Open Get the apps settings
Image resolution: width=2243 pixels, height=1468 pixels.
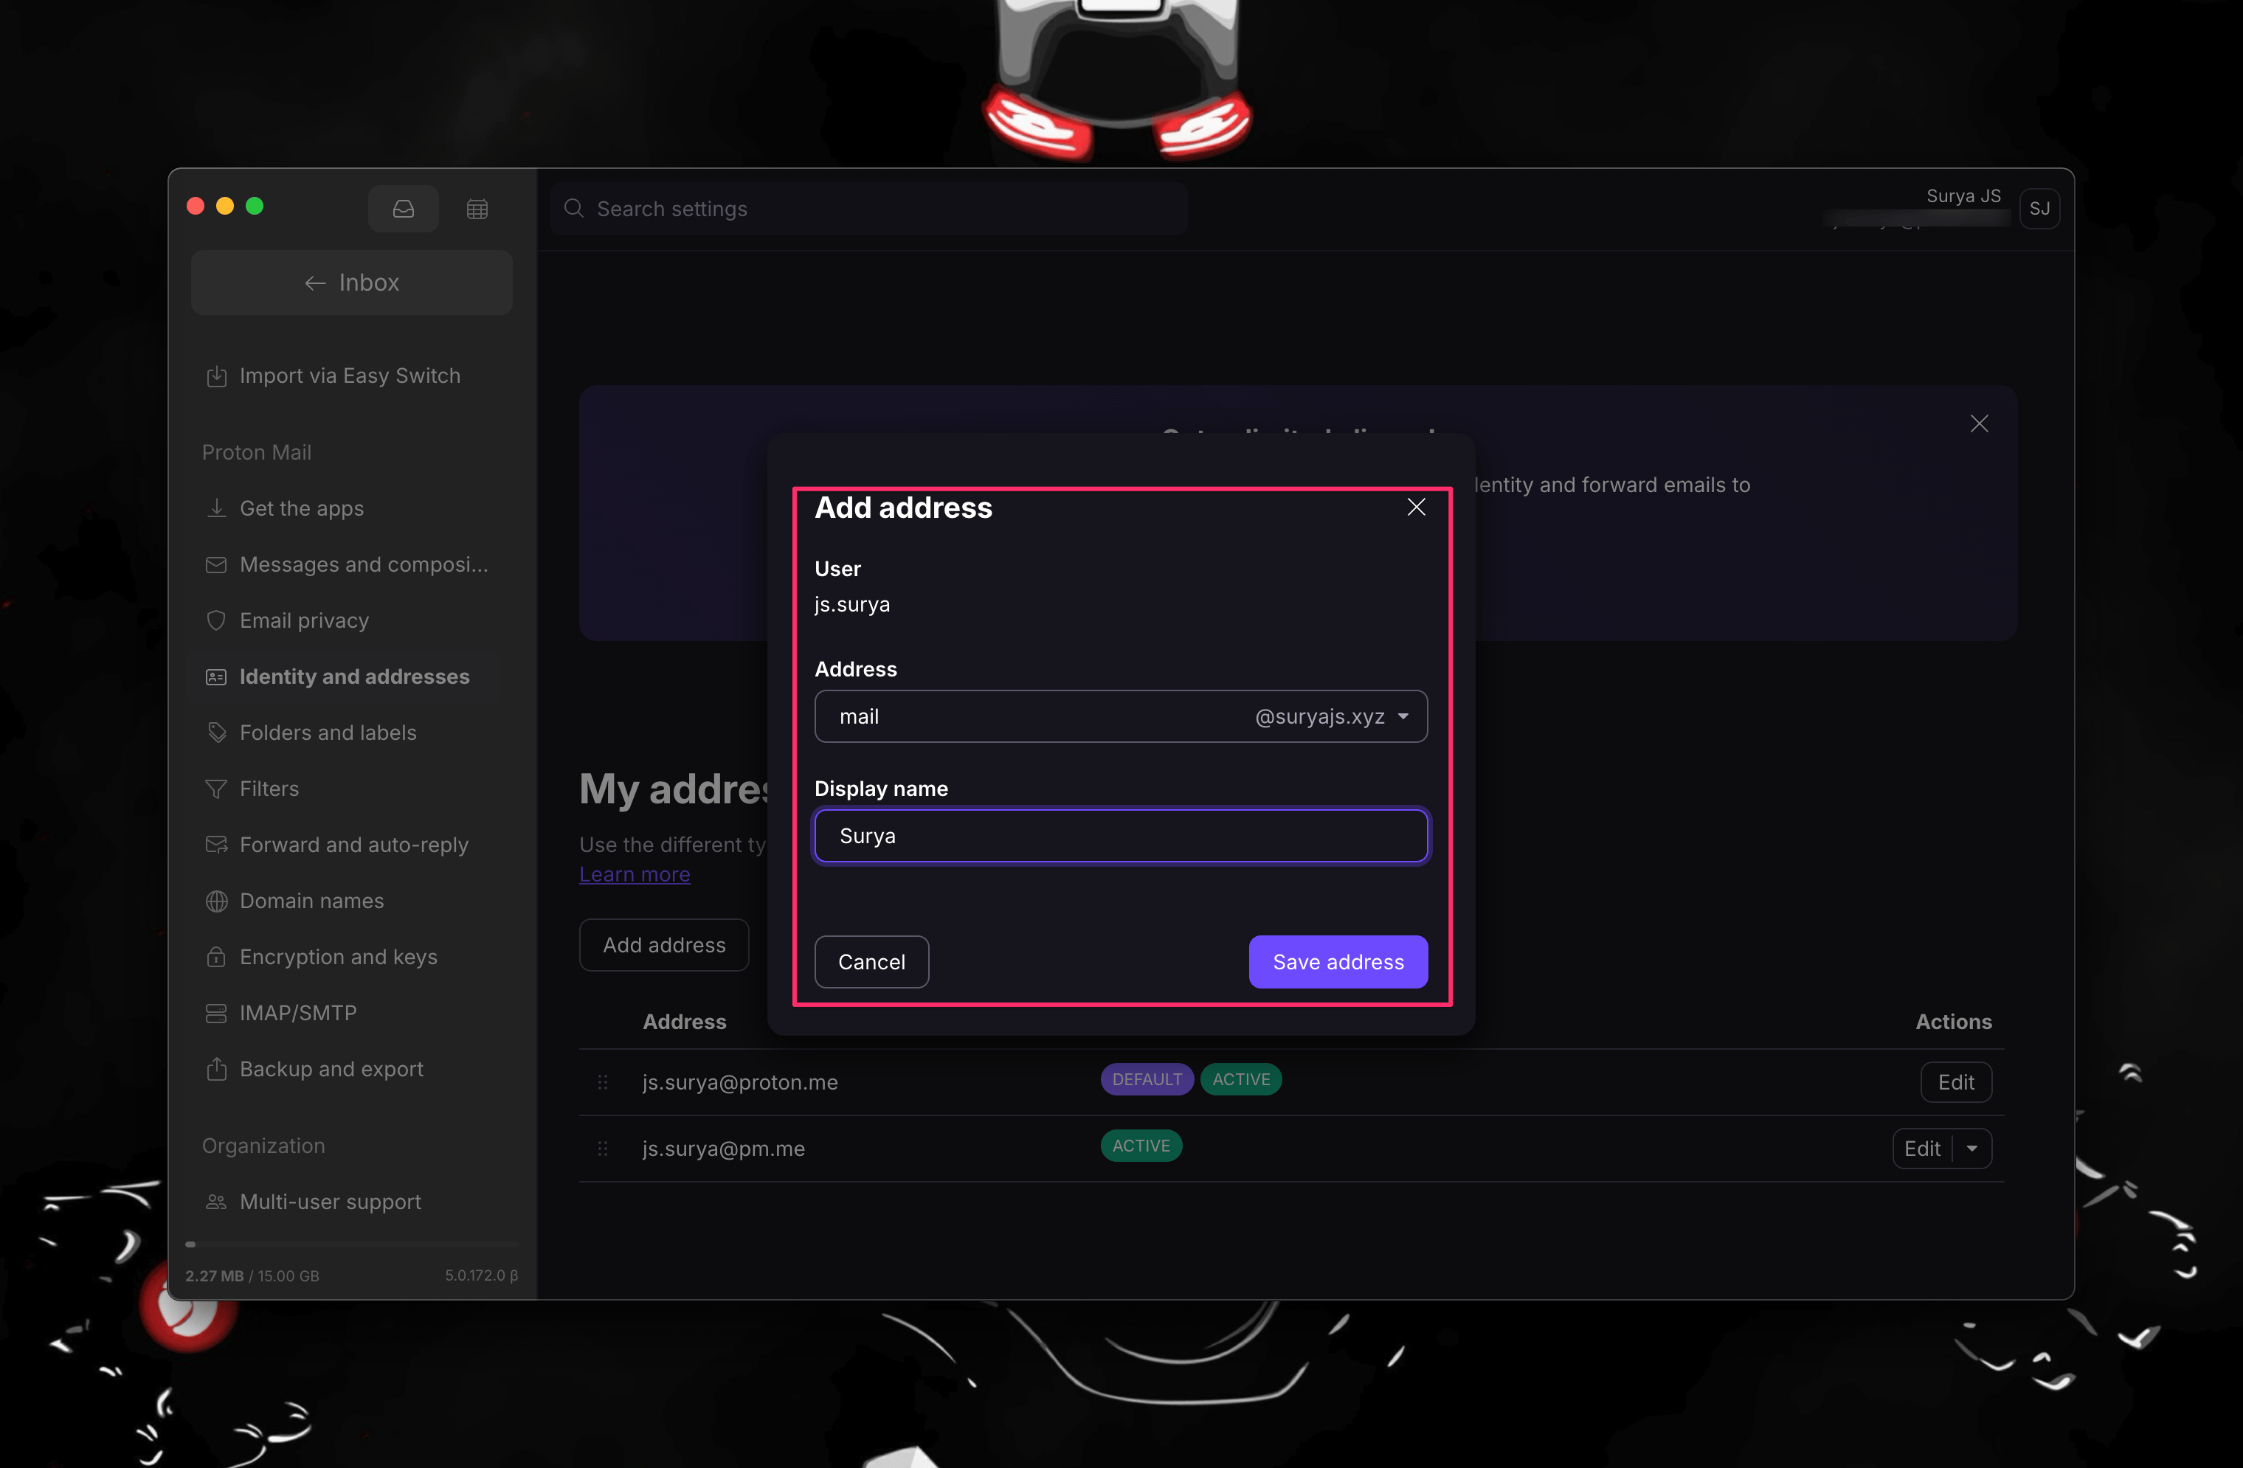(x=302, y=509)
